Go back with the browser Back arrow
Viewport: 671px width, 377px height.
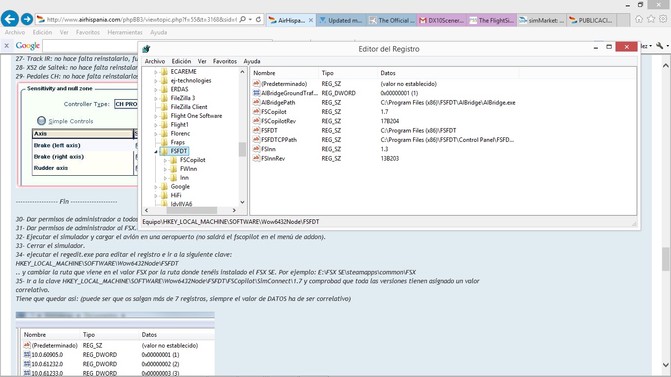tap(10, 19)
